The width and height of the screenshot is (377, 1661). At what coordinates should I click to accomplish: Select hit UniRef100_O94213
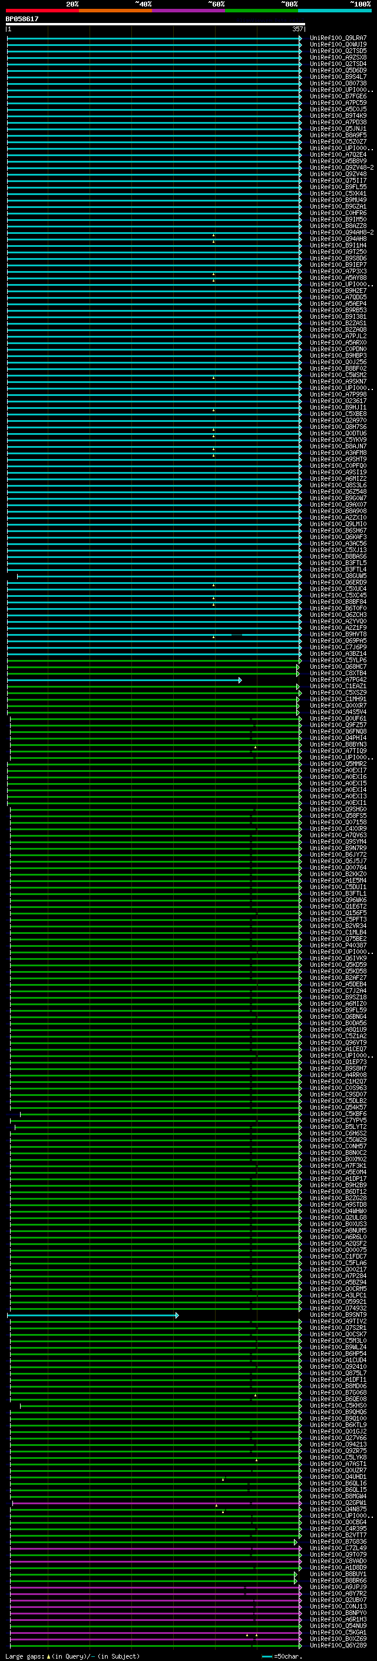pyautogui.click(x=338, y=1445)
